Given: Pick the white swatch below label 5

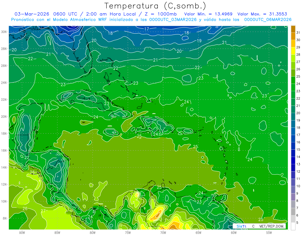Looking at the screenshot, I should pyautogui.click(x=293, y=226).
